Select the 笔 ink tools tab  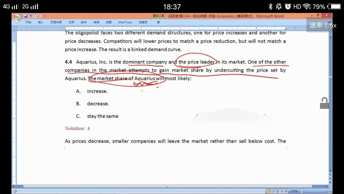(158, 22)
